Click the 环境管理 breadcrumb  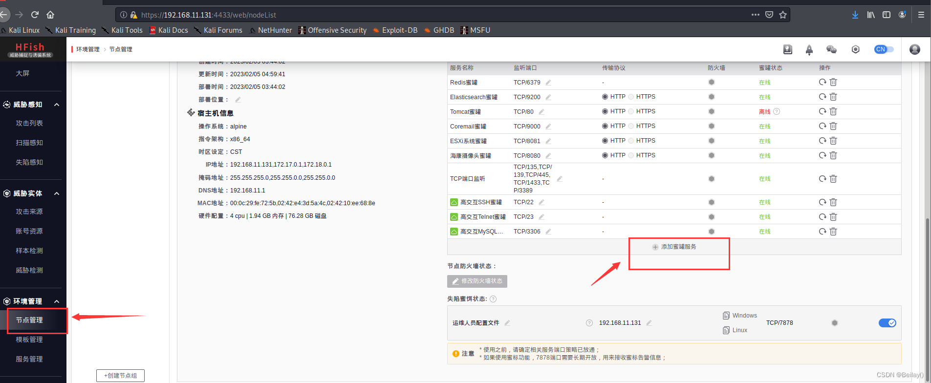click(x=88, y=49)
